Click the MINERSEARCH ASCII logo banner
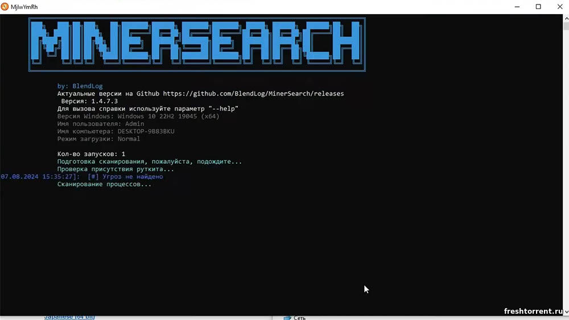This screenshot has height=320, width=569. [197, 44]
